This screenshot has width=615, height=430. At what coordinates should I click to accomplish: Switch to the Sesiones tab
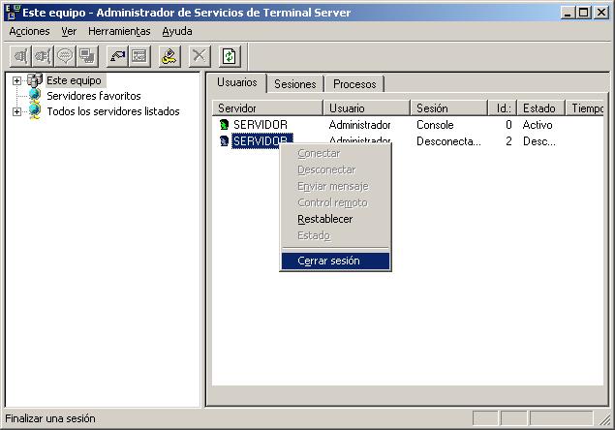point(294,84)
